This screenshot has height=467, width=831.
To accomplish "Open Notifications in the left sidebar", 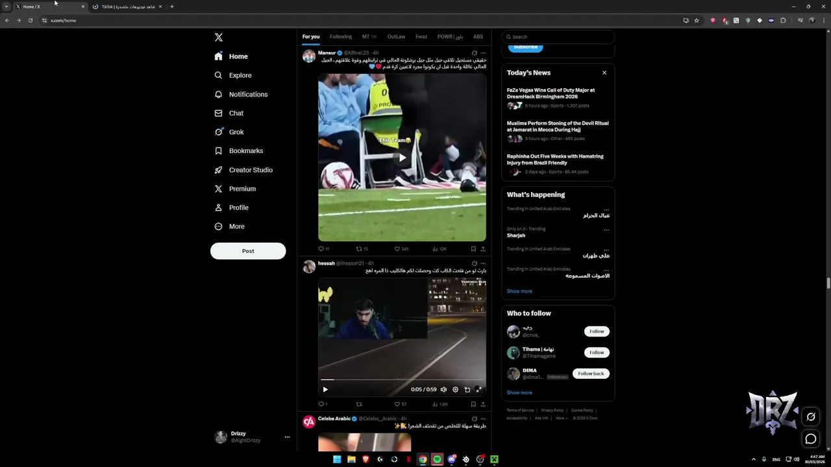I will (241, 94).
